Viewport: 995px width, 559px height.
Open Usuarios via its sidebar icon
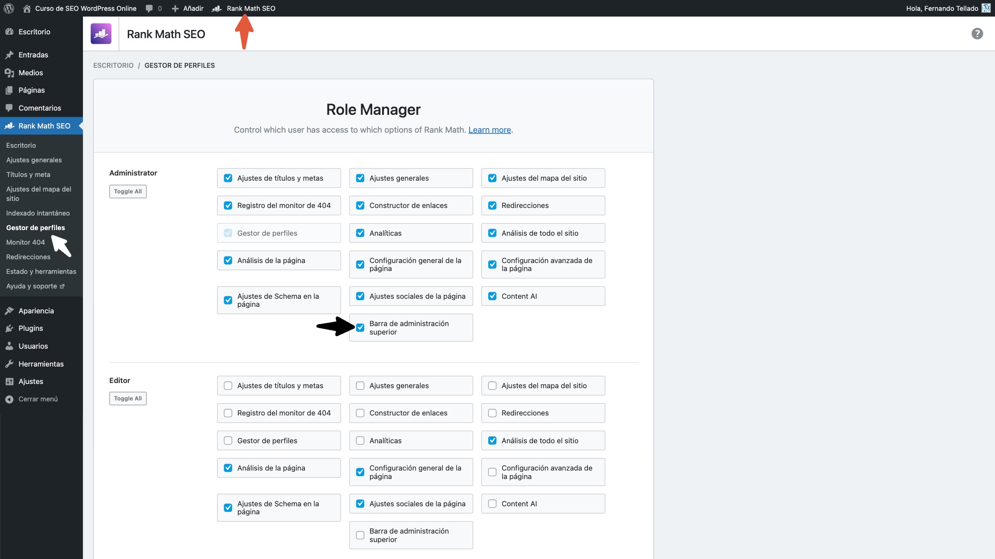tap(9, 346)
